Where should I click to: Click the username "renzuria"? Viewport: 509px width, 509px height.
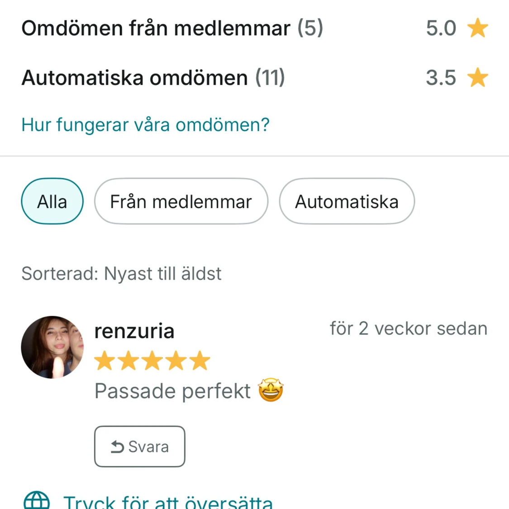pyautogui.click(x=134, y=331)
